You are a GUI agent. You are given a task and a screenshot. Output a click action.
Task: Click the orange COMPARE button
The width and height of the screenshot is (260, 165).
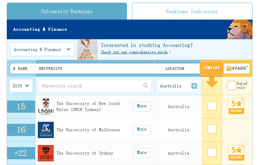(212, 68)
